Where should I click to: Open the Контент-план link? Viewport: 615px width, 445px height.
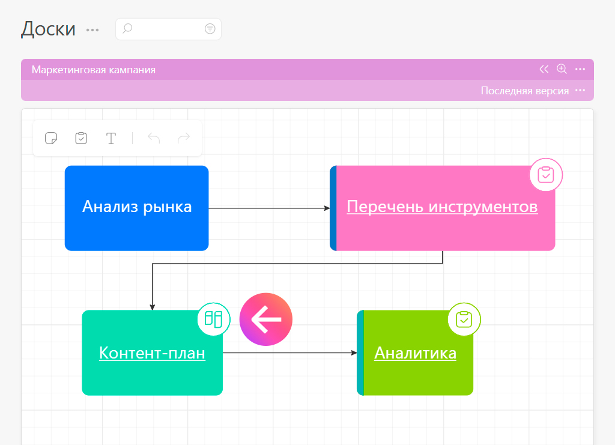[152, 353]
